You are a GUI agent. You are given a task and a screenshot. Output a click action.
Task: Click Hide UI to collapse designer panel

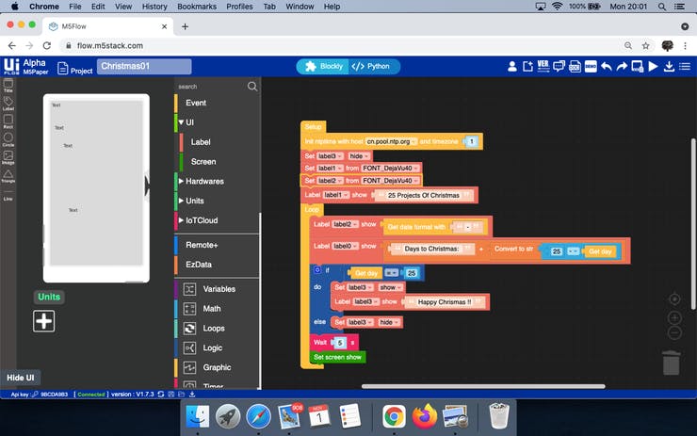click(21, 377)
